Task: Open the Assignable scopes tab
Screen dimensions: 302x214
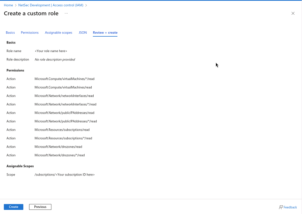Action: (59, 32)
